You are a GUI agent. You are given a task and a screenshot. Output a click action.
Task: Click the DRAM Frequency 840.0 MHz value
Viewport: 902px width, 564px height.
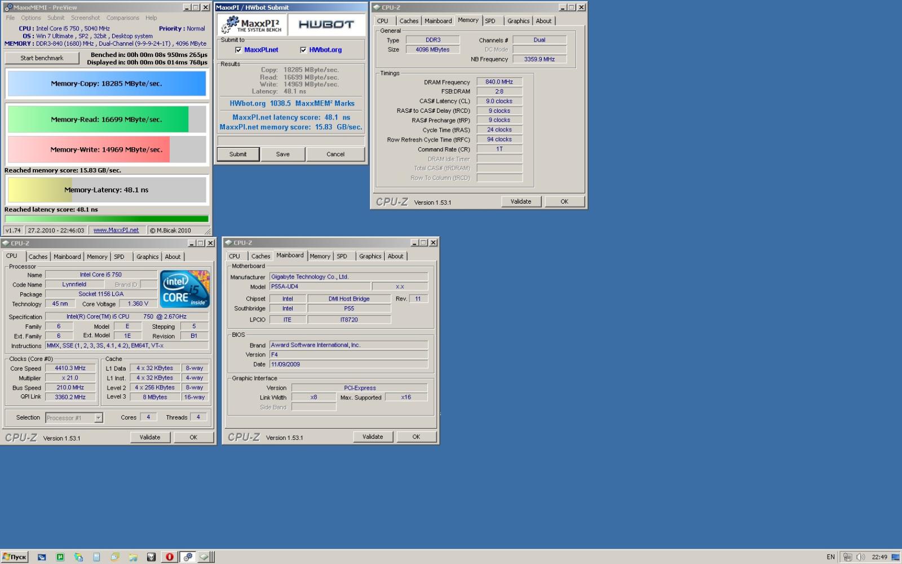499,82
